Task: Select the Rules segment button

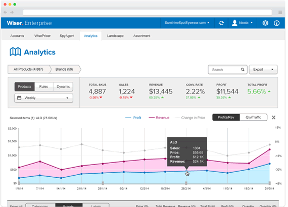Action: click(x=43, y=87)
